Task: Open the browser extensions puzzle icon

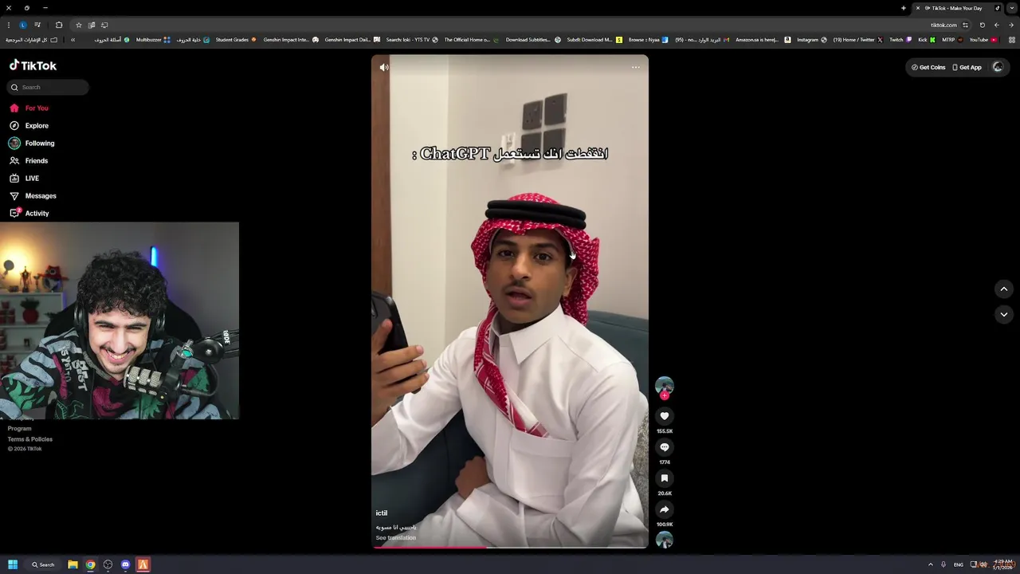Action: click(x=58, y=25)
